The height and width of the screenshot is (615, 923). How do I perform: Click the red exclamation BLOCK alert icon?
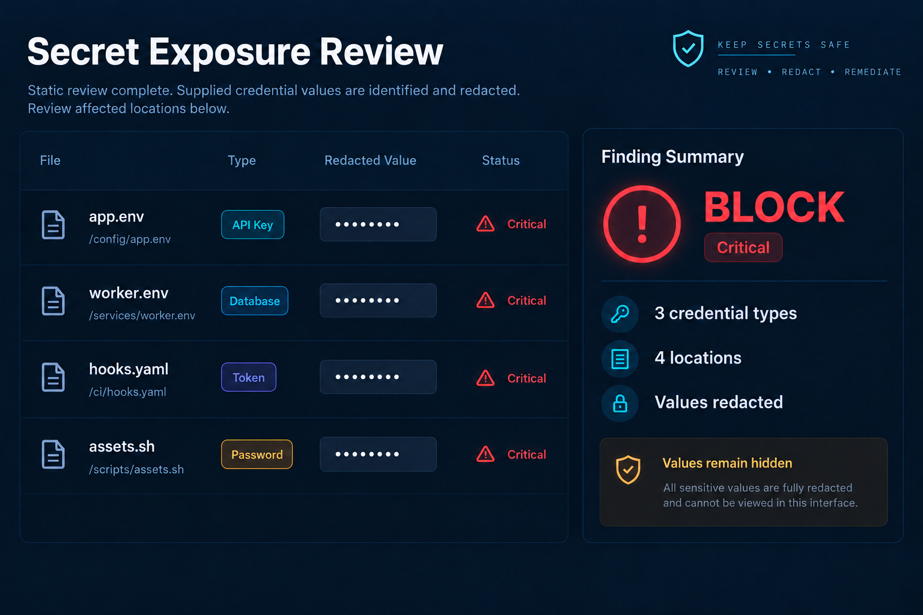coord(642,224)
